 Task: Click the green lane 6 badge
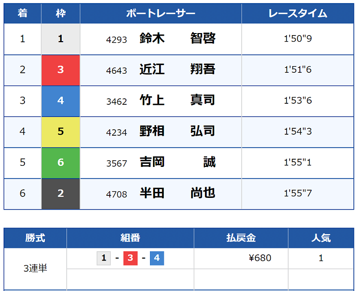pos(61,163)
